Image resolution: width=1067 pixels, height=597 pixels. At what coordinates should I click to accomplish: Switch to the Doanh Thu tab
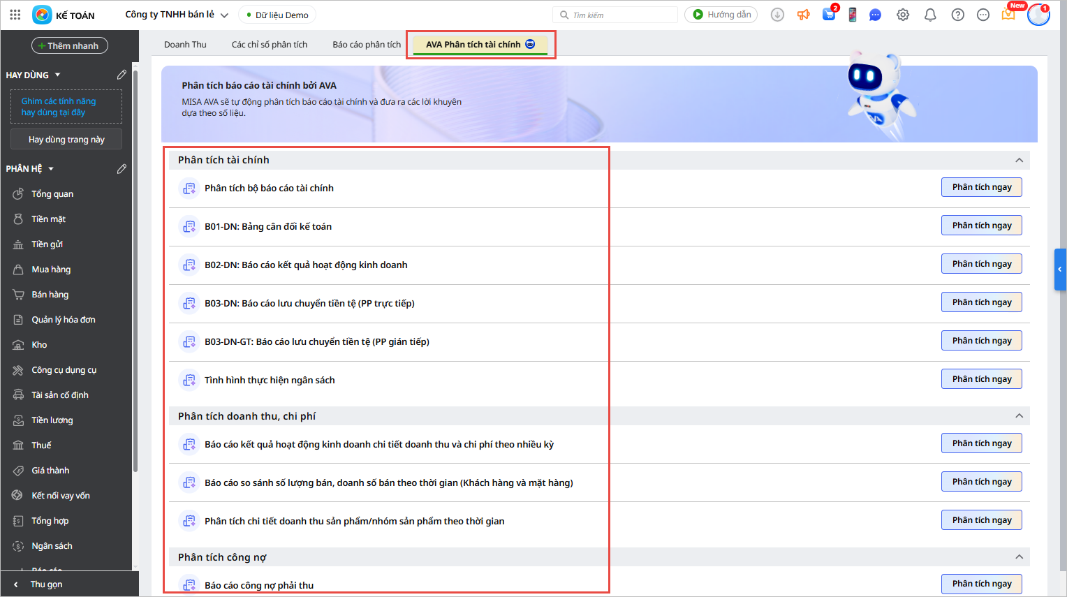coord(185,45)
